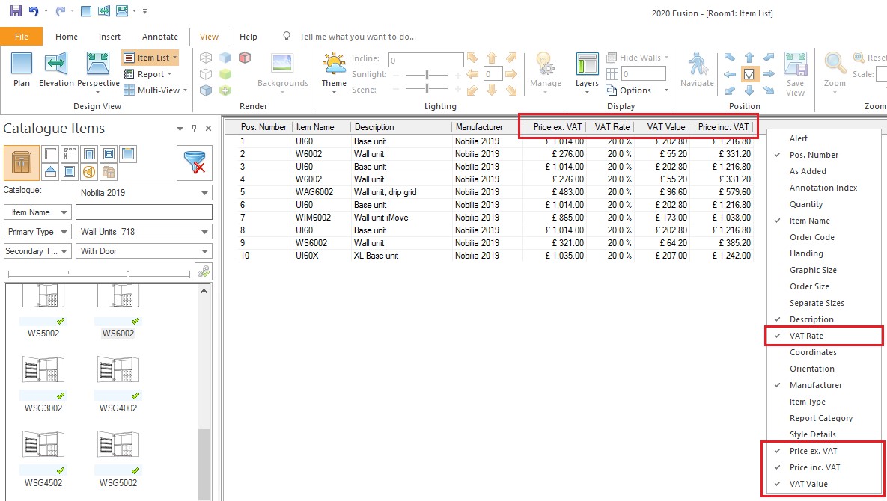Screen dimensions: 887x501
Task: Click the catalogue item name search box
Action: (x=144, y=212)
